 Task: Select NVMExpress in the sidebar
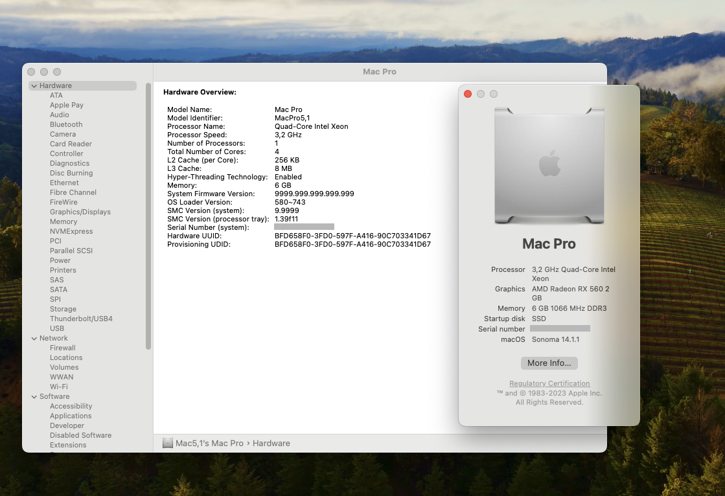click(71, 231)
